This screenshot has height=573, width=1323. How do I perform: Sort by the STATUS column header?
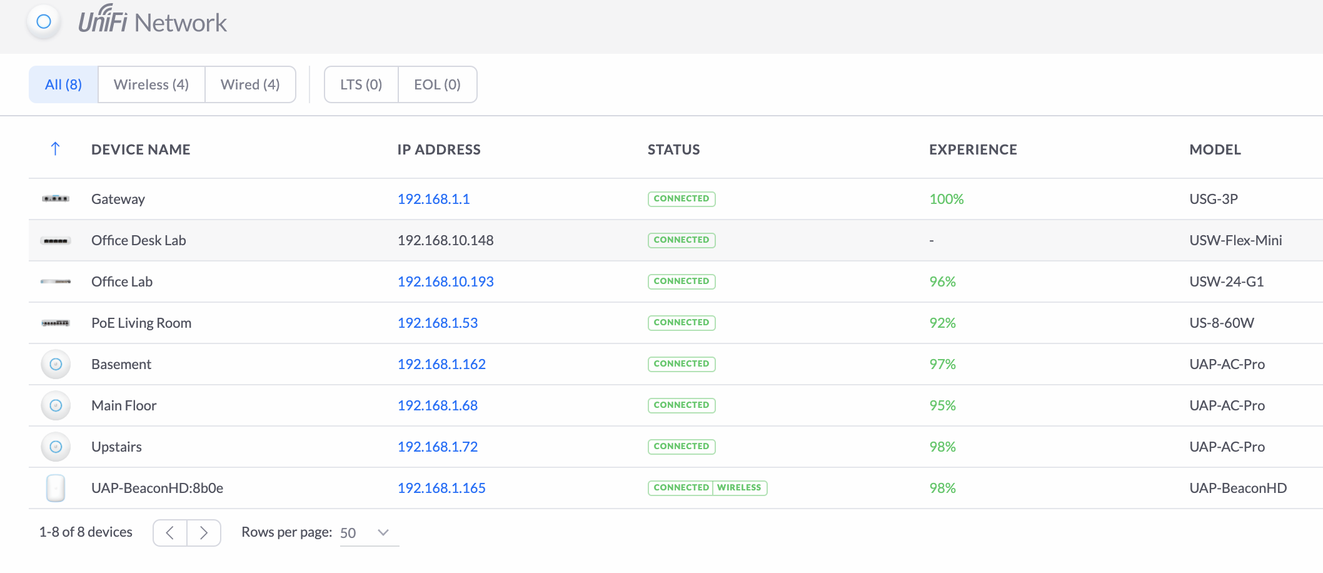coord(674,150)
